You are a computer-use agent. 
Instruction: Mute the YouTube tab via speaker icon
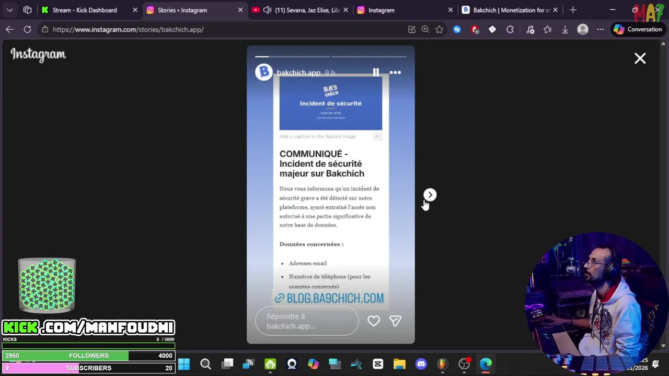click(x=267, y=10)
